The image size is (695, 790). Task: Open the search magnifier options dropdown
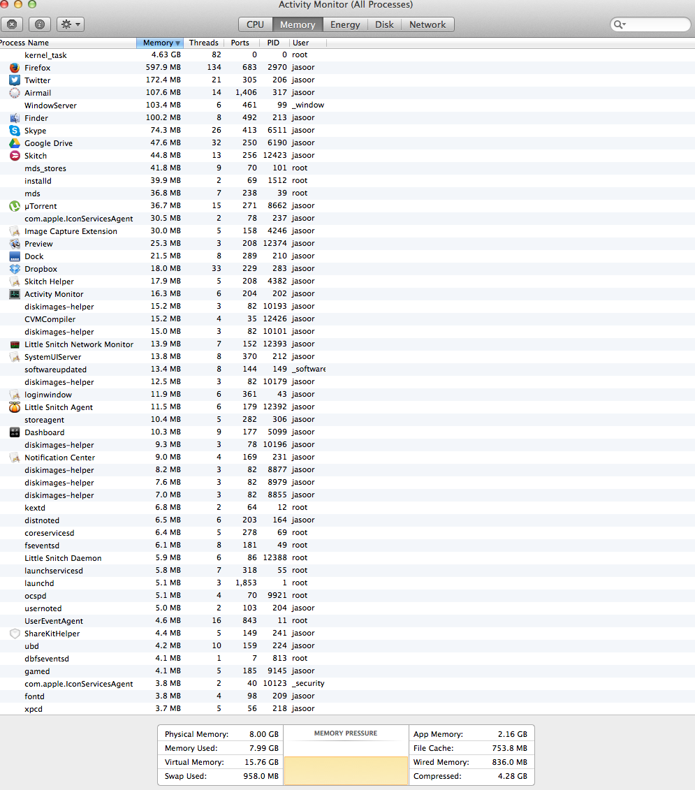click(620, 24)
